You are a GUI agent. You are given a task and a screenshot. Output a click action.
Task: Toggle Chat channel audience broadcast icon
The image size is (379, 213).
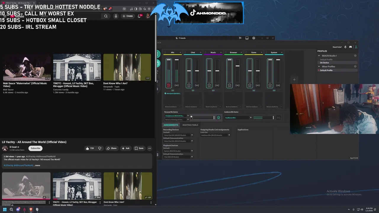(x=197, y=85)
